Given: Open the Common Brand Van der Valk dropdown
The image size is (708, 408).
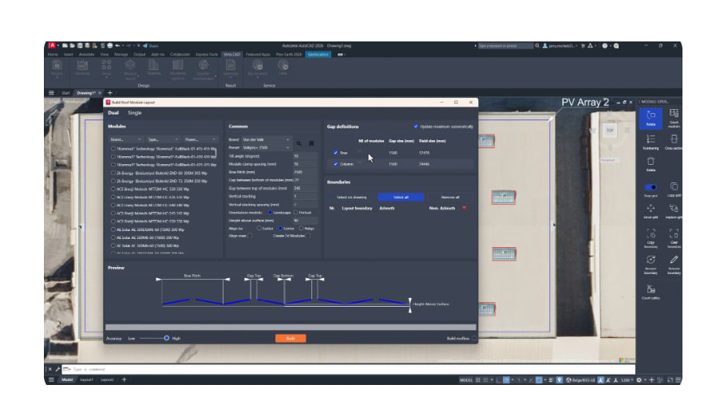Looking at the screenshot, I should [x=266, y=139].
